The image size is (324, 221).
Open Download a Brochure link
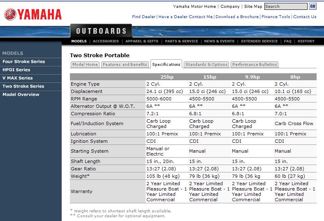pyautogui.click(x=237, y=17)
